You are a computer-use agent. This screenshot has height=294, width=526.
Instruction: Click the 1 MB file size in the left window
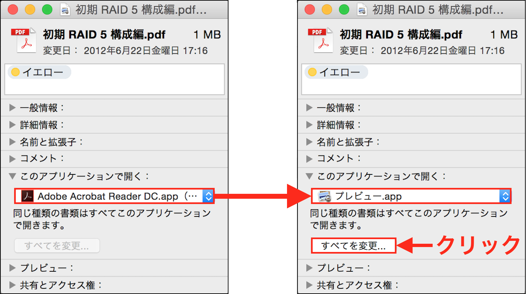pos(207,34)
